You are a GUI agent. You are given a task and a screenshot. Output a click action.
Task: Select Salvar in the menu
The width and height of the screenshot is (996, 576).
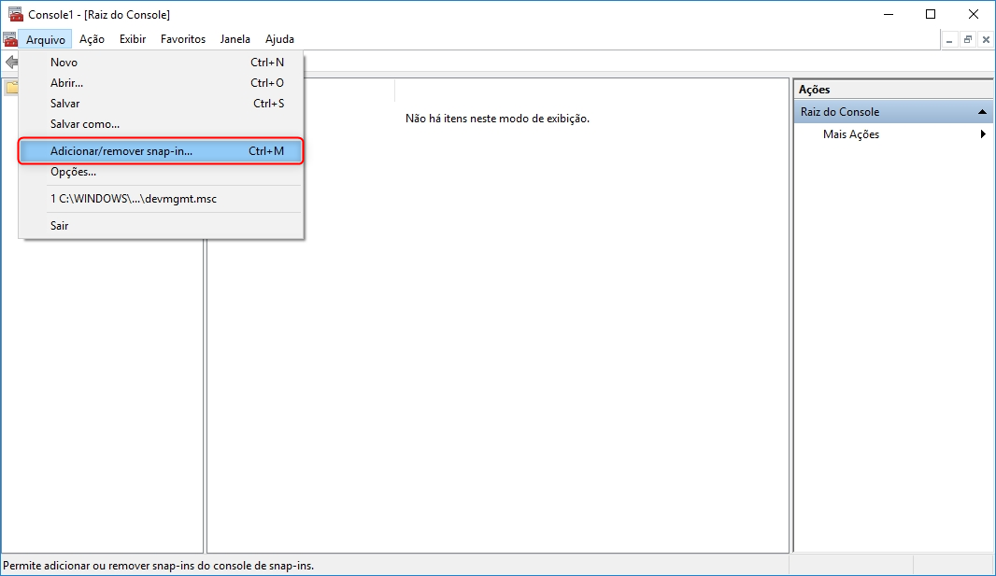pyautogui.click(x=162, y=104)
